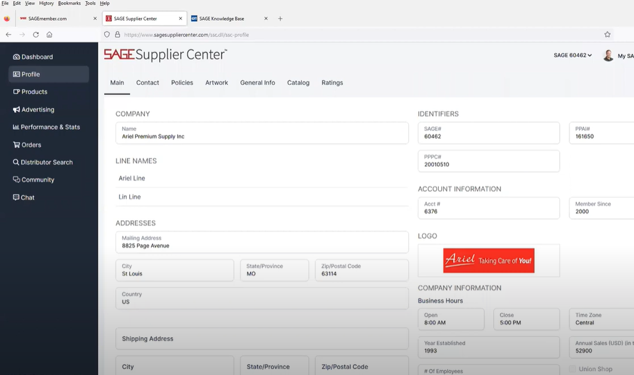Screen dimensions: 634x375
Task: Open the Contact profile tab
Action: coord(148,83)
